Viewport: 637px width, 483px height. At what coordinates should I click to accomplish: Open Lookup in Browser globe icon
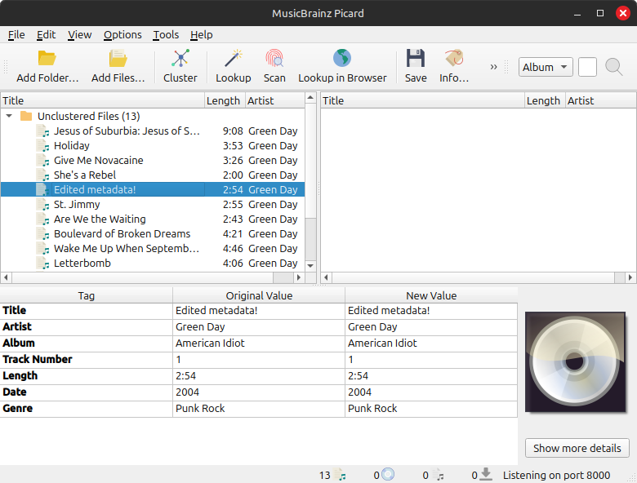pos(342,58)
